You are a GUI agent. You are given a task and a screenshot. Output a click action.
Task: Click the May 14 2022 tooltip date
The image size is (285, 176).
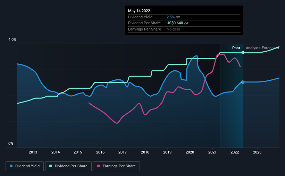tap(139, 11)
